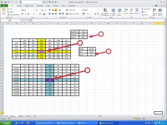Click the Windows start button
Viewport: 167px width, 125px height.
click(6, 123)
